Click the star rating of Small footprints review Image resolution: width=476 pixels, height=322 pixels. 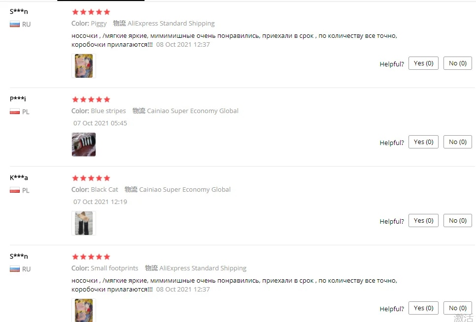91,257
